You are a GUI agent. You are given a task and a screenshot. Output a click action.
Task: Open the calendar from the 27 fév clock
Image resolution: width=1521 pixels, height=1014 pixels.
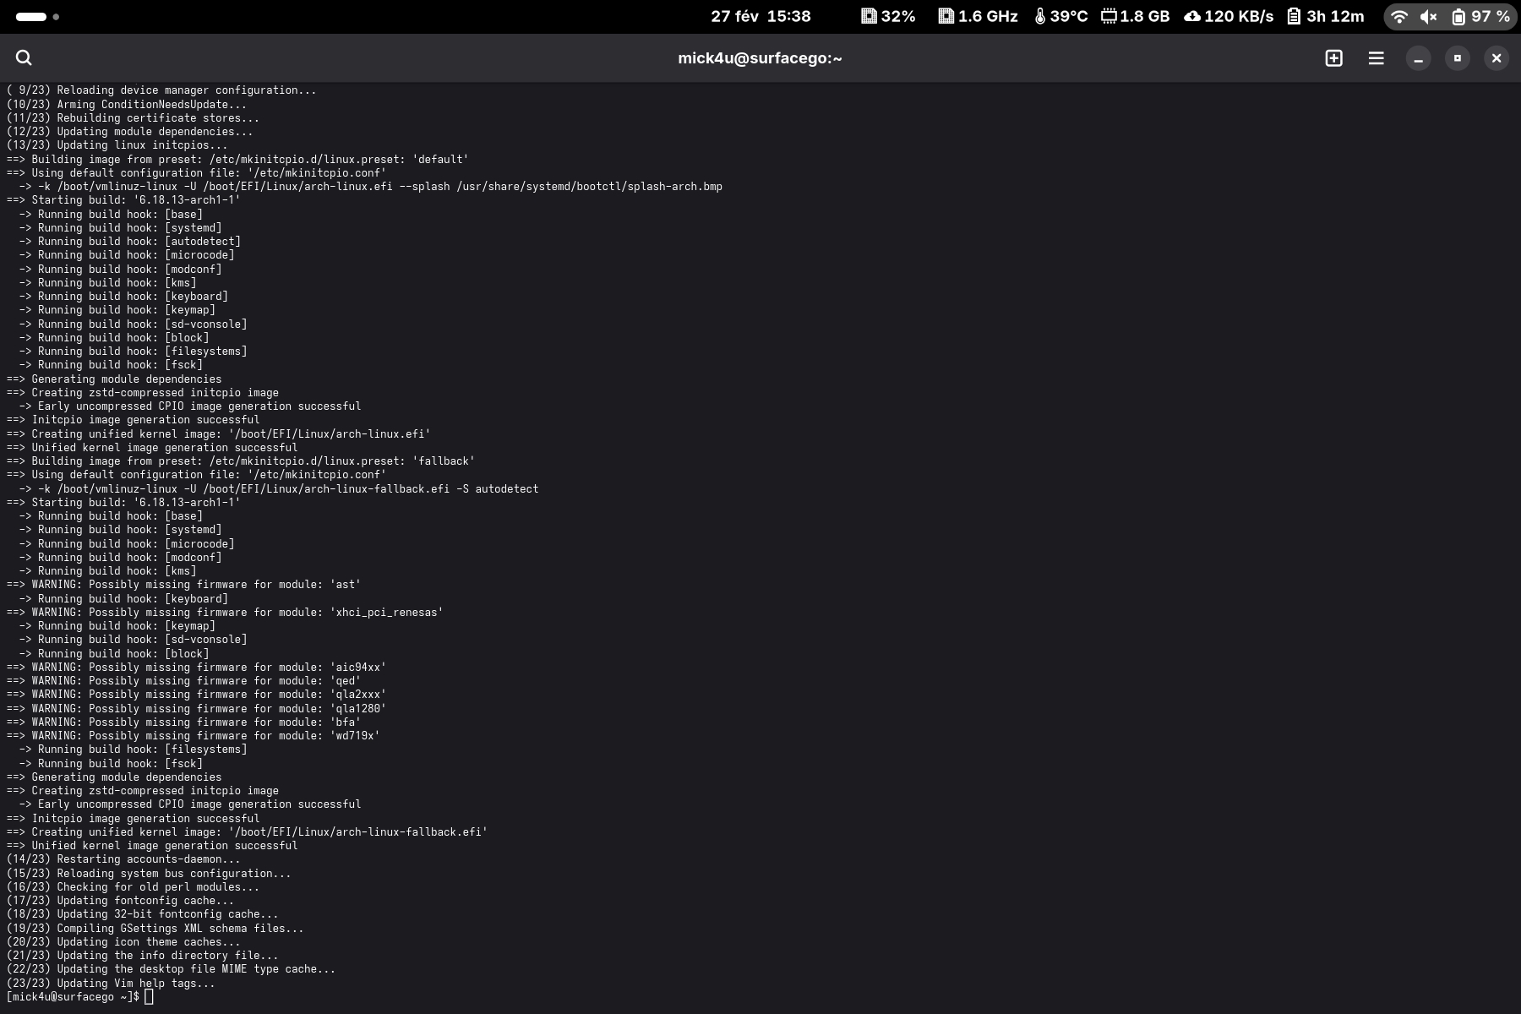tap(760, 16)
